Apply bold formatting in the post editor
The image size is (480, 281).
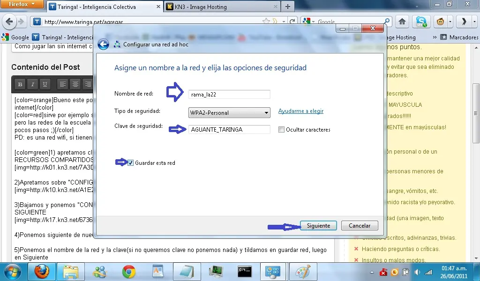coord(20,84)
